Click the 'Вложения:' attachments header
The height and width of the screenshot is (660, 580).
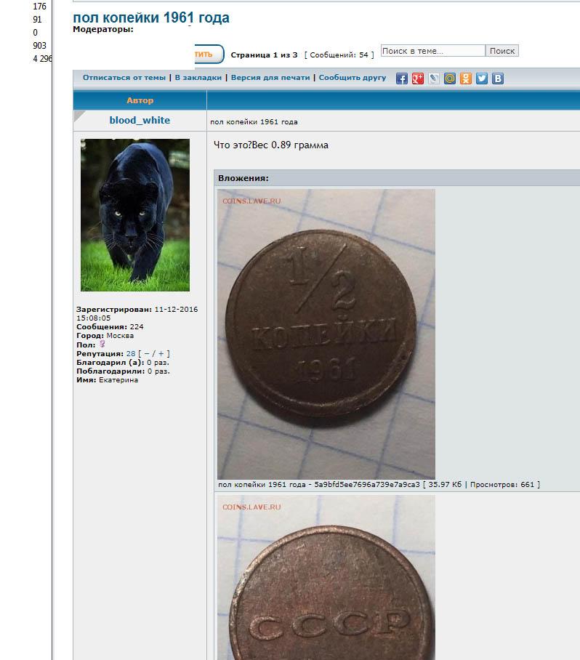(243, 178)
